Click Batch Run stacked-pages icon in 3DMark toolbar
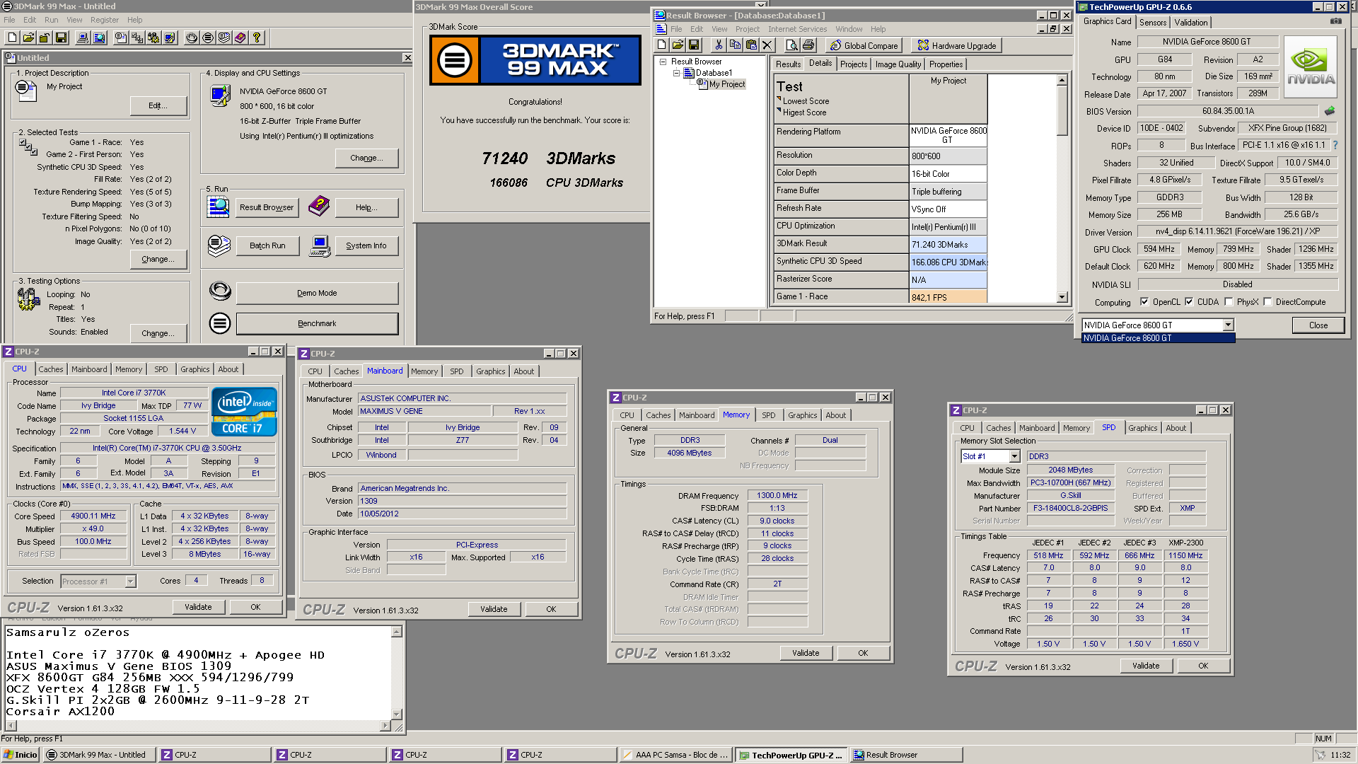The image size is (1358, 764). (224, 37)
